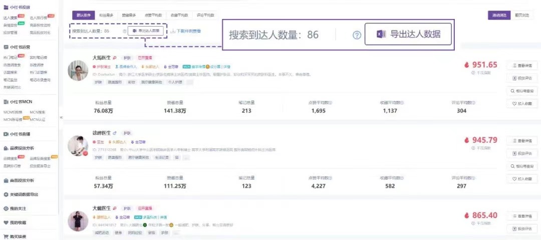Open the 品牌投放分析 section icon

pos(6,148)
